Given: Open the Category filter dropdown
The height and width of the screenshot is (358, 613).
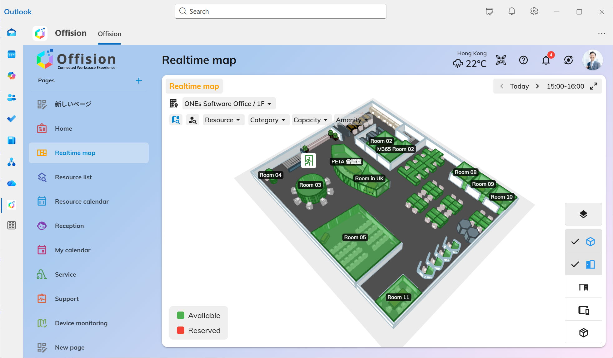Looking at the screenshot, I should pyautogui.click(x=268, y=120).
